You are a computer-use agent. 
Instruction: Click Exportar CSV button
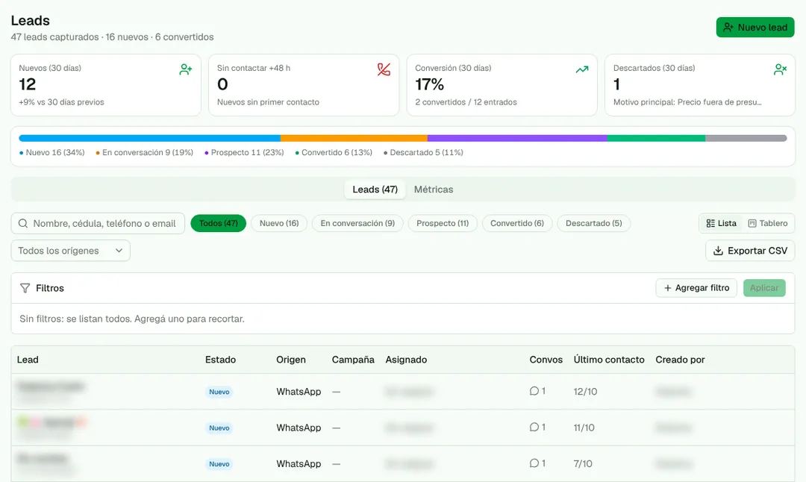pos(750,251)
